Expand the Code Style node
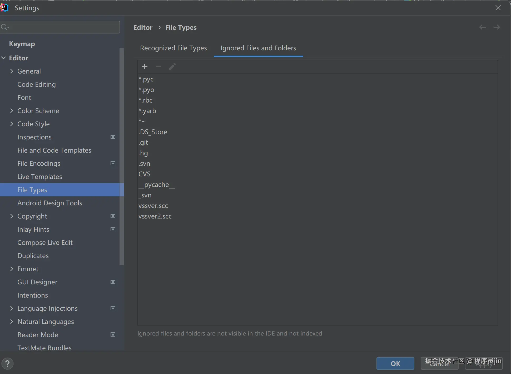Viewport: 511px width, 374px height. click(x=12, y=124)
